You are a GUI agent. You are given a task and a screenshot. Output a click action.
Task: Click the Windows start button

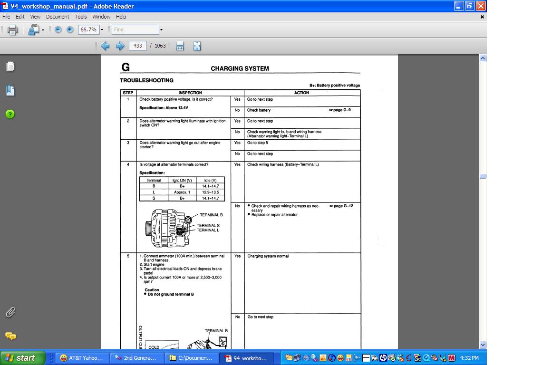22,358
